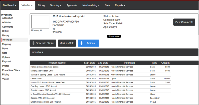Select Special APR - 2015 Accord row

[100, 98]
